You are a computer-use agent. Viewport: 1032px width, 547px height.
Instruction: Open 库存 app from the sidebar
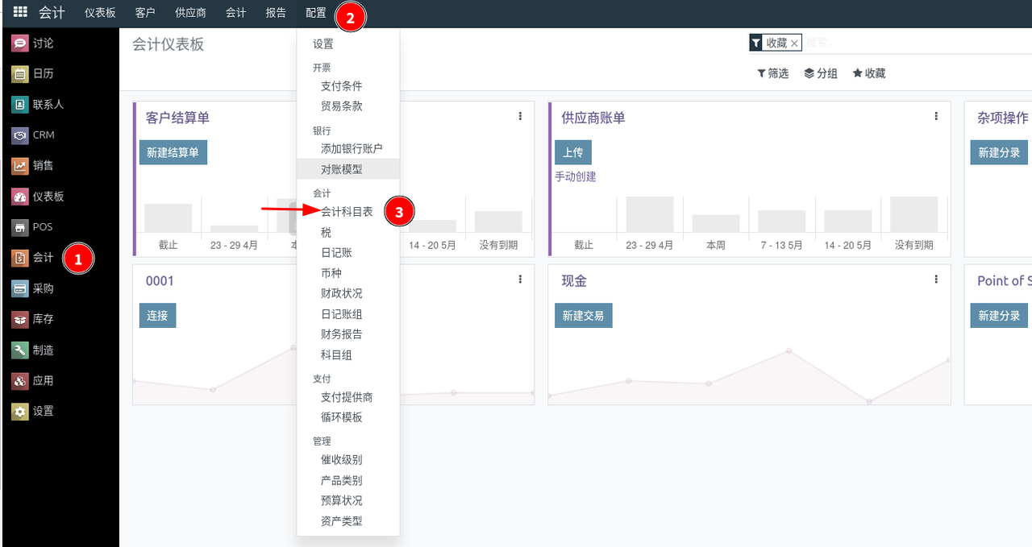point(33,319)
